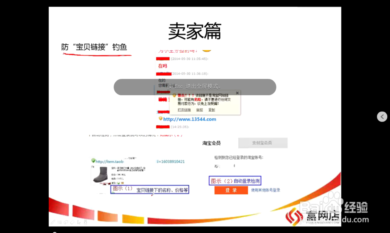The width and height of the screenshot is (390, 233).
Task: Click the 打开链接 link in the warning popup
Action: click(184, 109)
